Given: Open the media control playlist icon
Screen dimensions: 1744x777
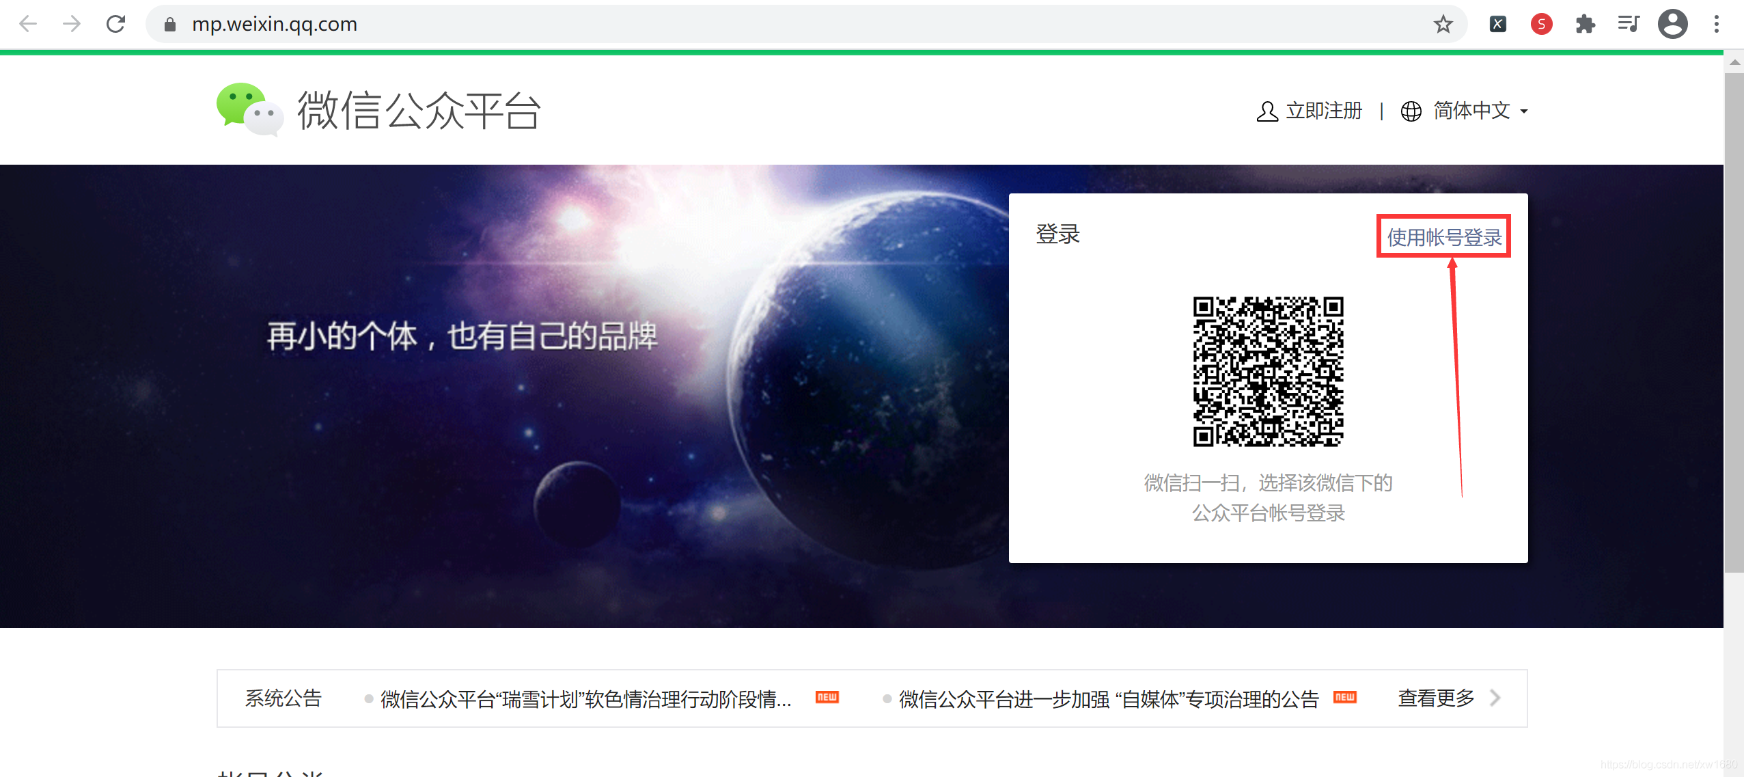Looking at the screenshot, I should [1629, 25].
